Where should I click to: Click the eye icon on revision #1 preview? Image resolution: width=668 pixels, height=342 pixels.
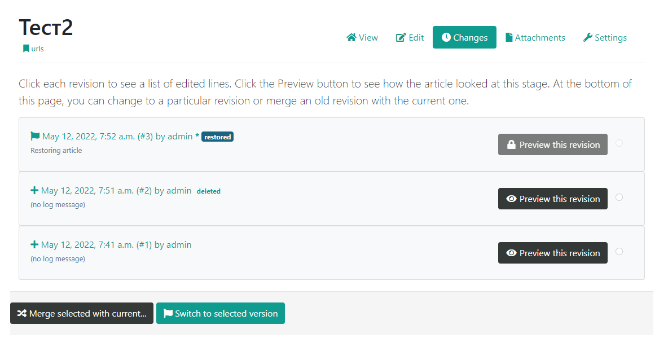pyautogui.click(x=512, y=253)
